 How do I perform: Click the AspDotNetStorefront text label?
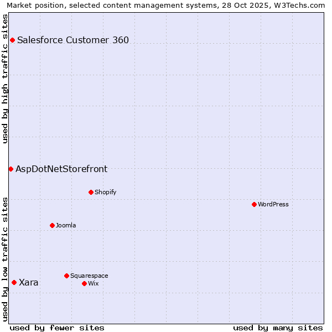(61, 169)
